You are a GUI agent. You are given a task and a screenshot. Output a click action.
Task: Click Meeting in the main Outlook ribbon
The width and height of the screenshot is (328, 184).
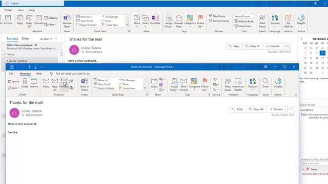tap(51, 18)
